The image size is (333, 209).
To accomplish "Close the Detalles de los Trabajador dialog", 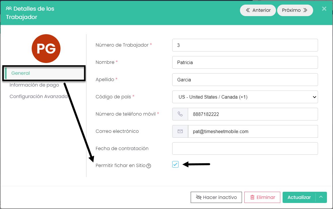I will (x=324, y=9).
